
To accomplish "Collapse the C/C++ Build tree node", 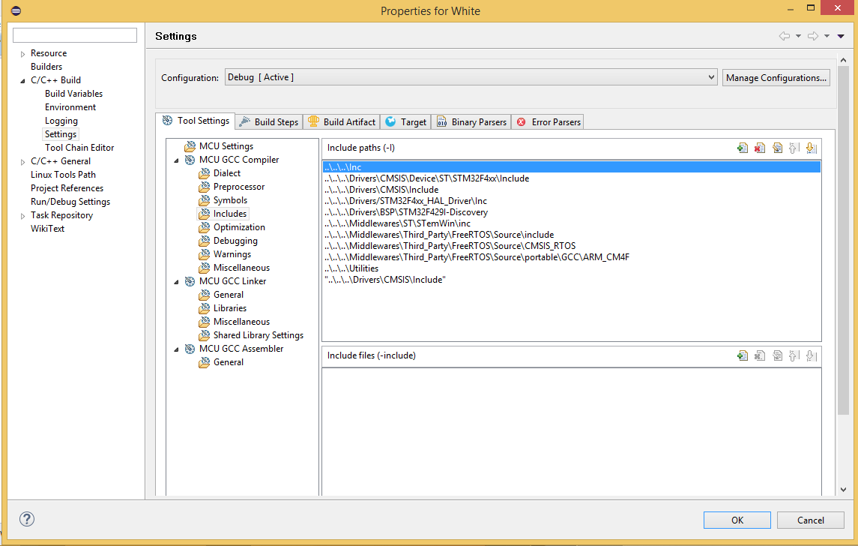I will pyautogui.click(x=22, y=80).
